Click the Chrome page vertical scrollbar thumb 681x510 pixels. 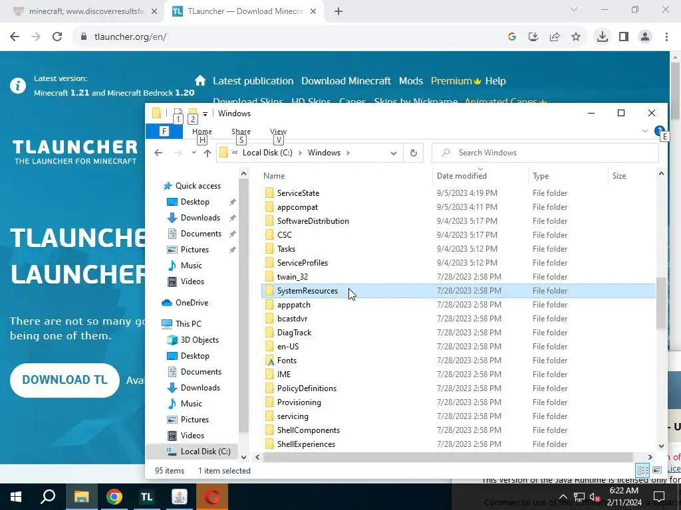tap(674, 91)
